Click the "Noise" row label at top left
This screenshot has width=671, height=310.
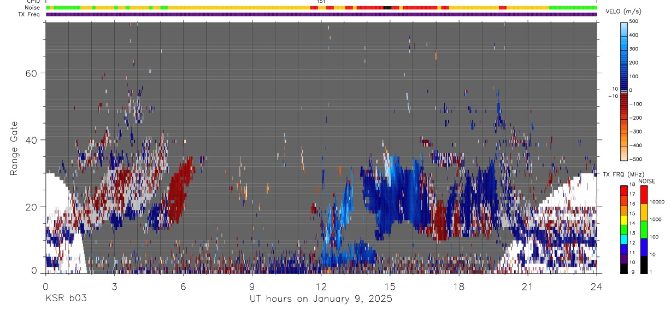click(33, 8)
